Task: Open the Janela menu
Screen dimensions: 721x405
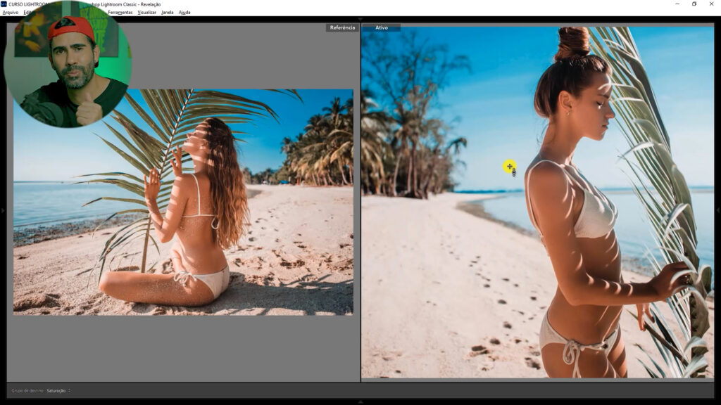Action: (x=167, y=12)
